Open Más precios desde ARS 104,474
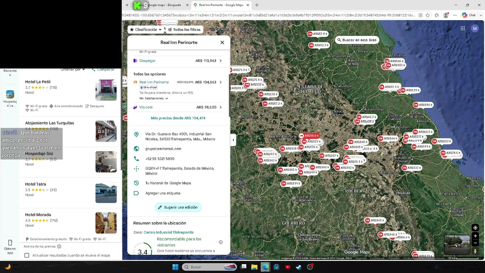485x273 pixels. click(x=178, y=118)
